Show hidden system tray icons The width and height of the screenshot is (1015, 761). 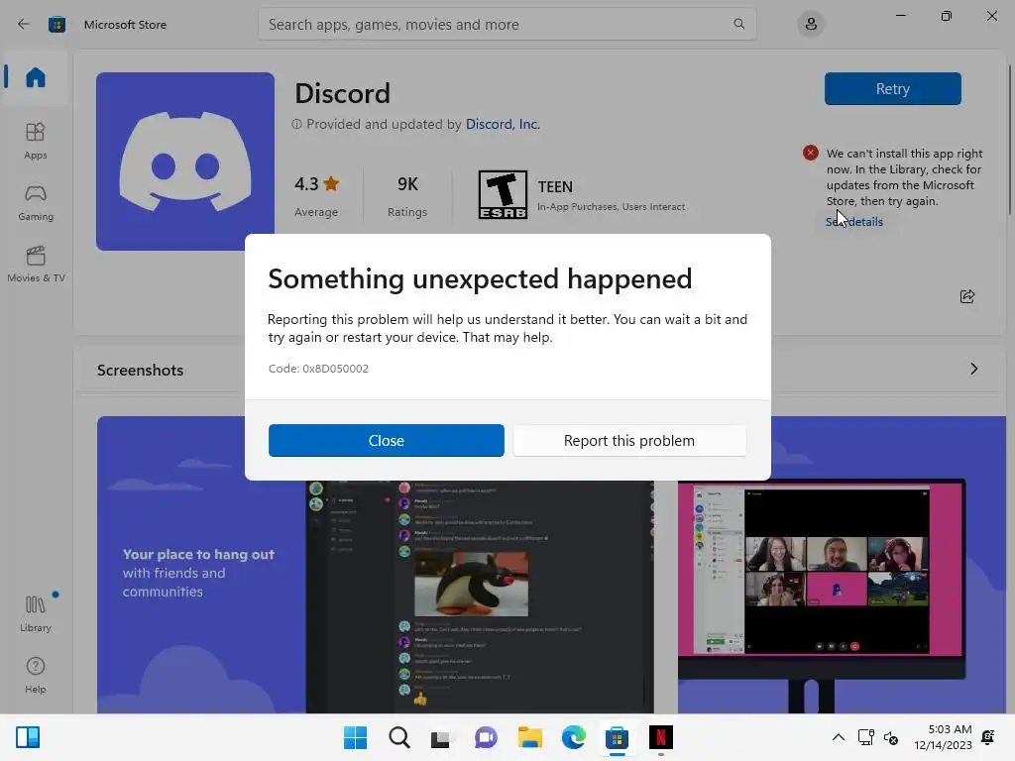[838, 737]
